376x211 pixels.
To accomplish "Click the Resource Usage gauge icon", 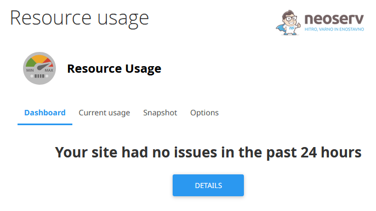I will [39, 68].
